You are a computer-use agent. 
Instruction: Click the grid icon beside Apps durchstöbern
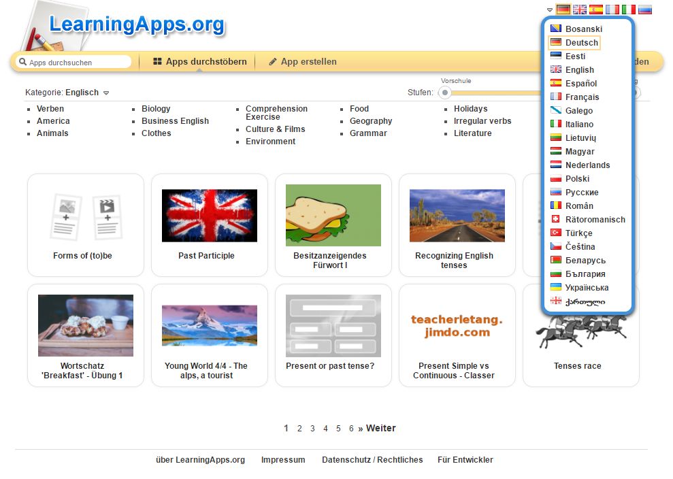click(x=157, y=62)
